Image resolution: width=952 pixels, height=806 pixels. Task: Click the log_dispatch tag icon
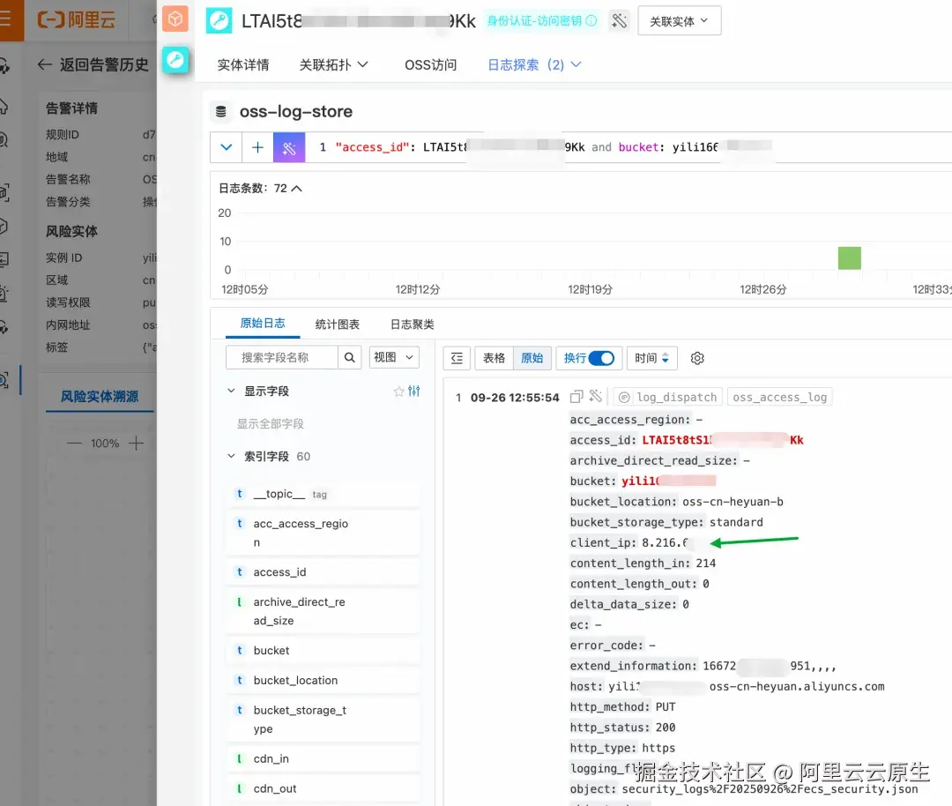[x=624, y=397]
